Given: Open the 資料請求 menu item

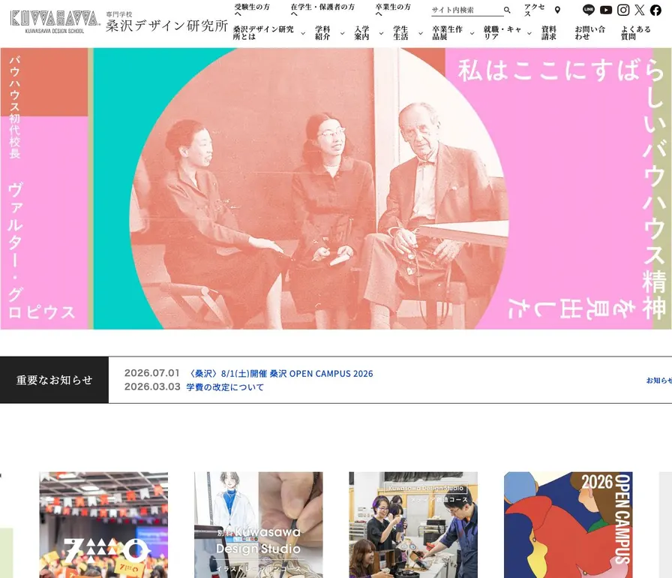Looking at the screenshot, I should click(x=548, y=33).
